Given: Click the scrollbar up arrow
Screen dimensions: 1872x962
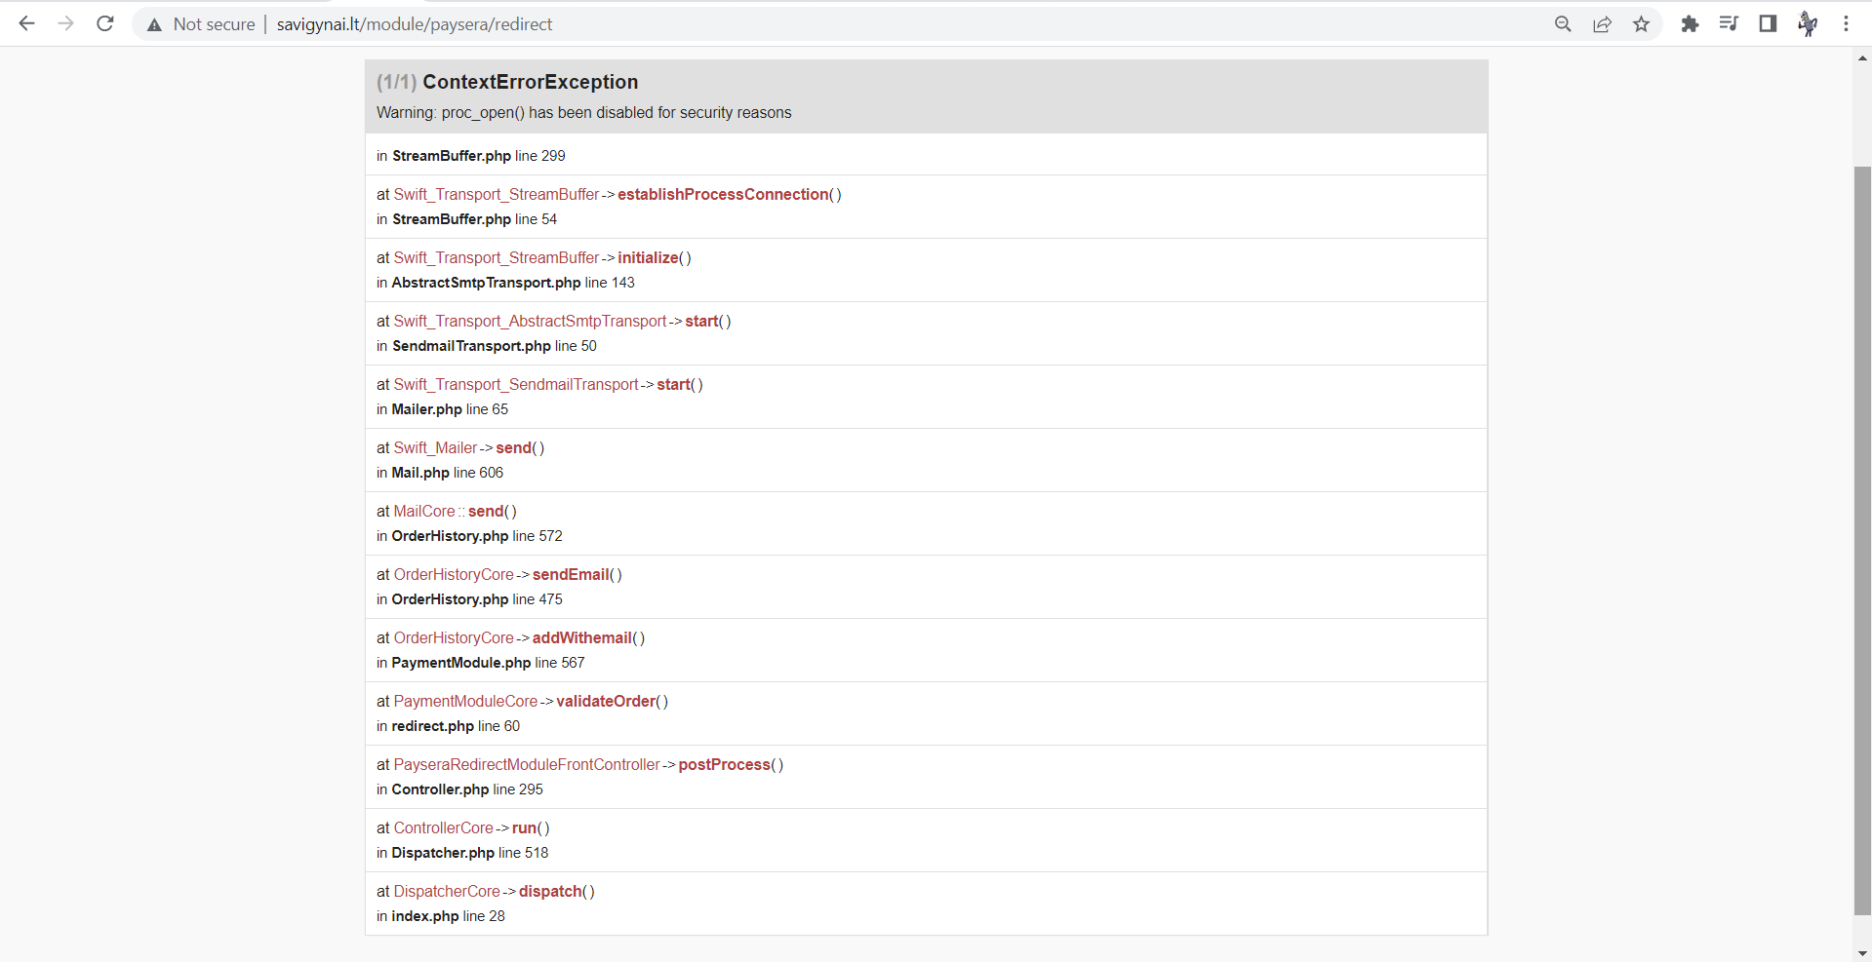Looking at the screenshot, I should tap(1862, 58).
